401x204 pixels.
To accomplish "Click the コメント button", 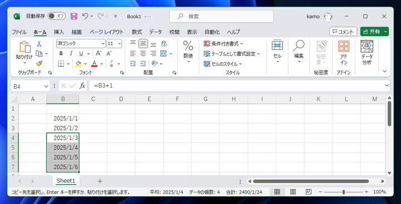I will (x=343, y=32).
